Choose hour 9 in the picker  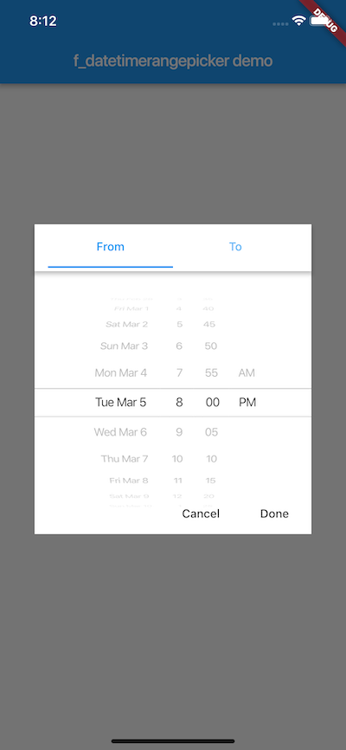pyautogui.click(x=179, y=432)
